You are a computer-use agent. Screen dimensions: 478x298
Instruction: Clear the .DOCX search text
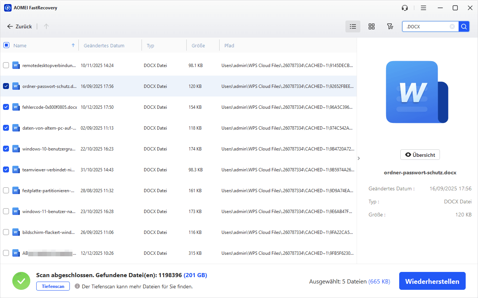tap(452, 26)
